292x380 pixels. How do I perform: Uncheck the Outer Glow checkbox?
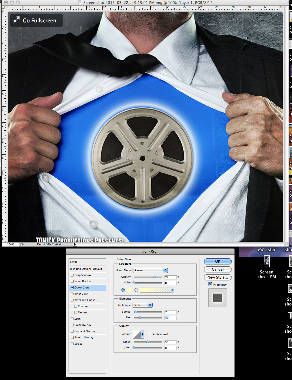(72, 288)
